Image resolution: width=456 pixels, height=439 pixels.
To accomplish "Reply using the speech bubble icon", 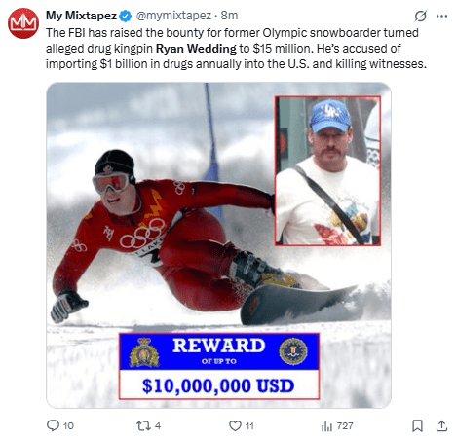I will tap(53, 425).
